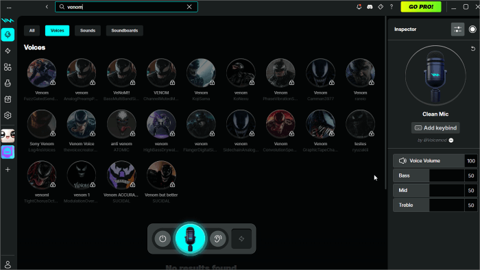Switch to the Sounds filter tab
This screenshot has height=270, width=480.
point(88,31)
